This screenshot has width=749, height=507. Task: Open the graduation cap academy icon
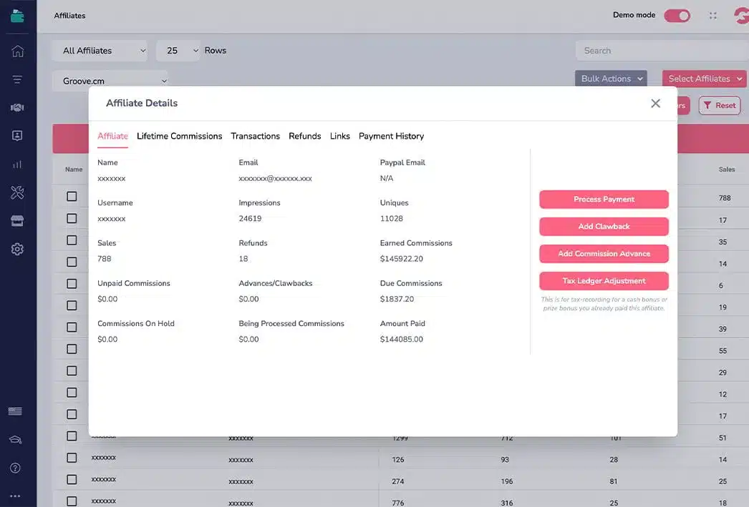(x=15, y=440)
